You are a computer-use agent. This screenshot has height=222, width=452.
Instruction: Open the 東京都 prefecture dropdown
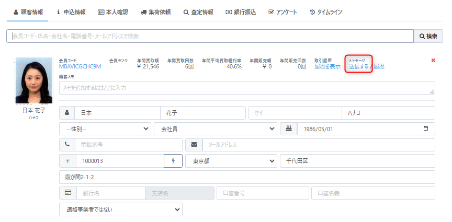pos(231,161)
